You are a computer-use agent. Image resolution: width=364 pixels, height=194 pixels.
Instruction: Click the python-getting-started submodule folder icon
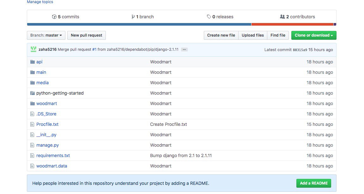(33, 93)
